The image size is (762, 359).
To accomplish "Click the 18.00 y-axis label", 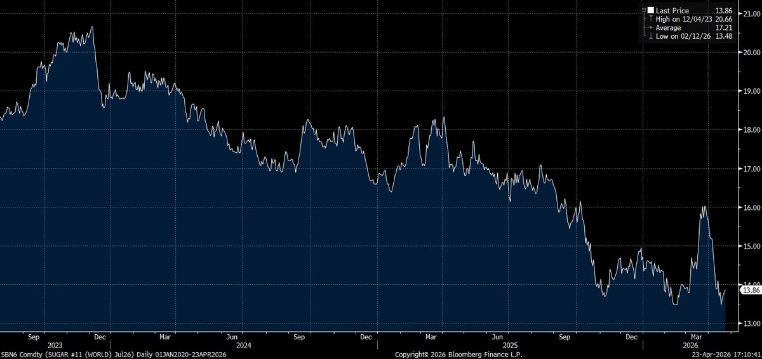I will click(x=752, y=130).
